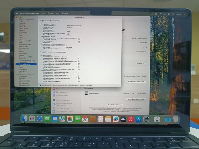Open Control Center in menu bar
199x149 pixels.
(x=169, y=14)
